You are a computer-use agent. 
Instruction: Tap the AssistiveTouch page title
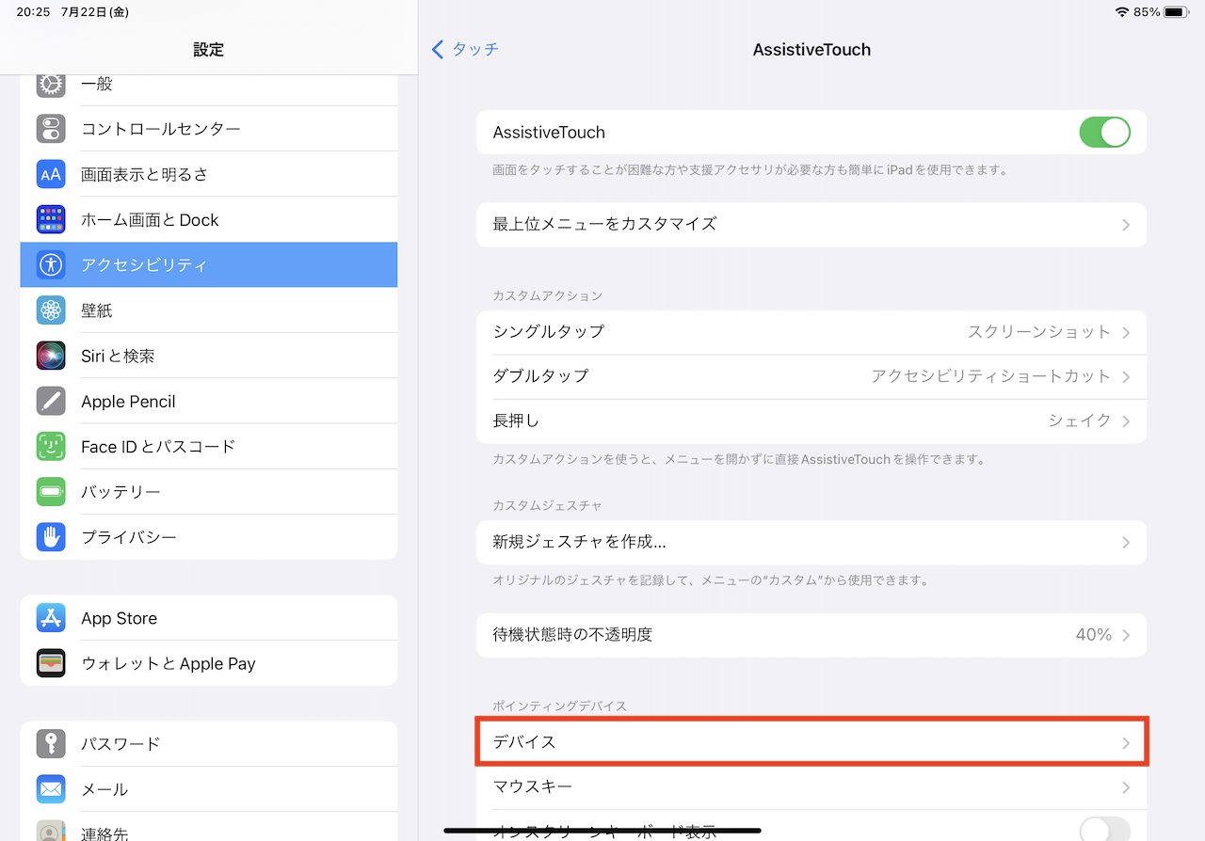coord(811,50)
